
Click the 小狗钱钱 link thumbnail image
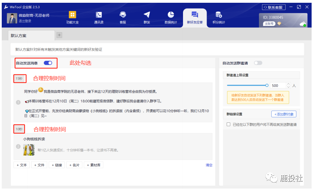[x=29, y=150]
